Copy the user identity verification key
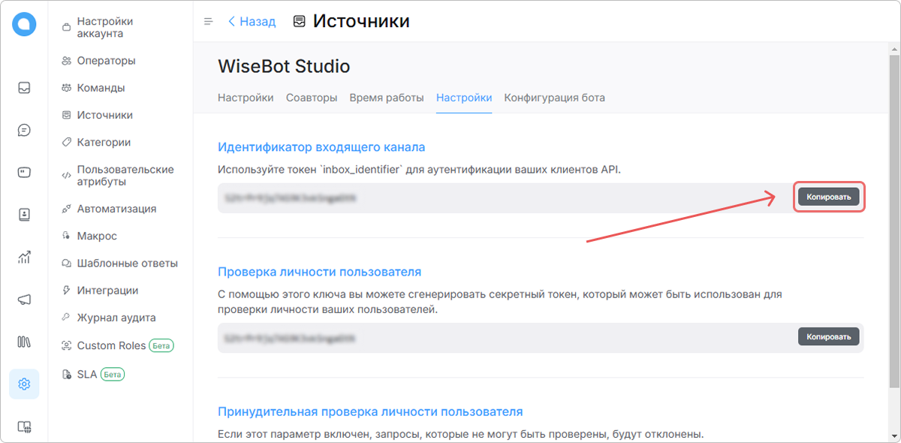Viewport: 901px width, 443px height. pos(829,337)
